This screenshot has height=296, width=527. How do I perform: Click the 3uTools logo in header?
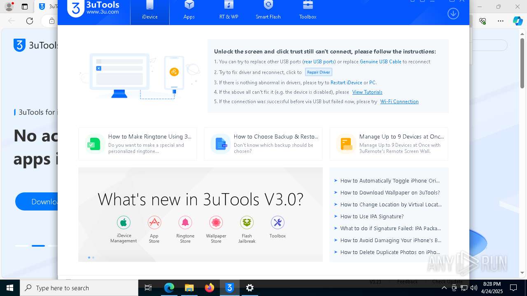(93, 8)
